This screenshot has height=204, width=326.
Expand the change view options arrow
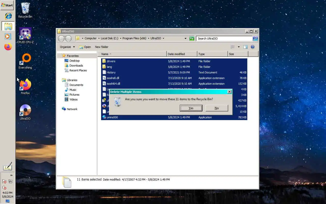[x=239, y=47]
